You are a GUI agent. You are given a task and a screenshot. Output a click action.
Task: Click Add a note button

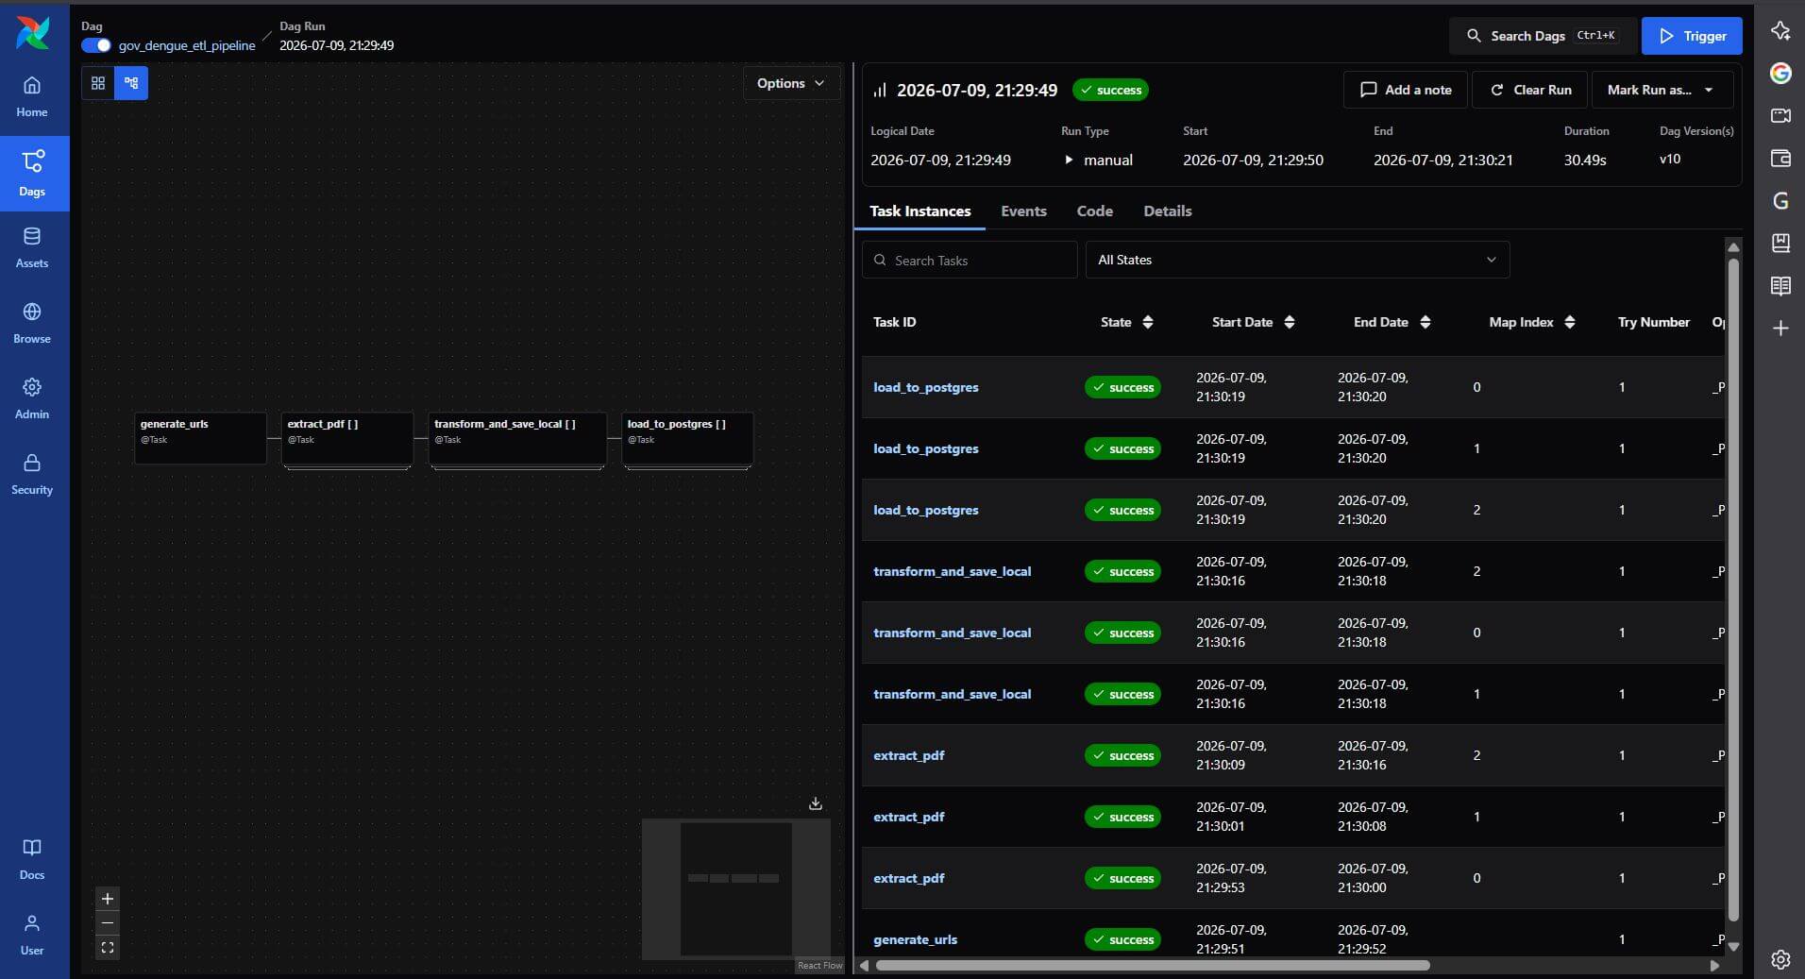click(x=1406, y=90)
